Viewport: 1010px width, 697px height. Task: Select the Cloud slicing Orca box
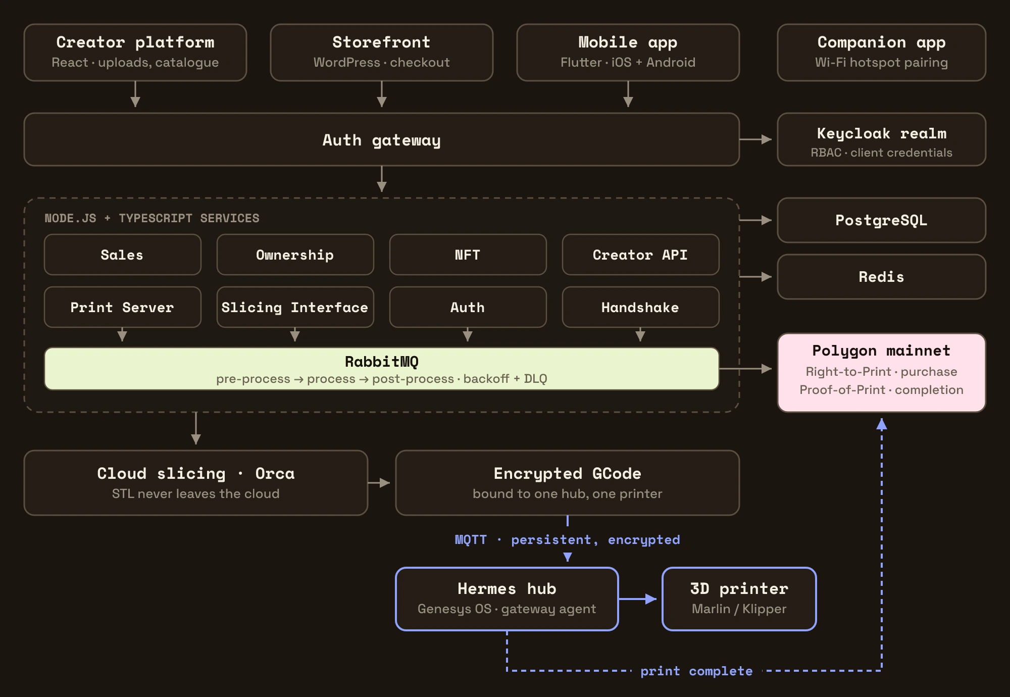click(196, 483)
